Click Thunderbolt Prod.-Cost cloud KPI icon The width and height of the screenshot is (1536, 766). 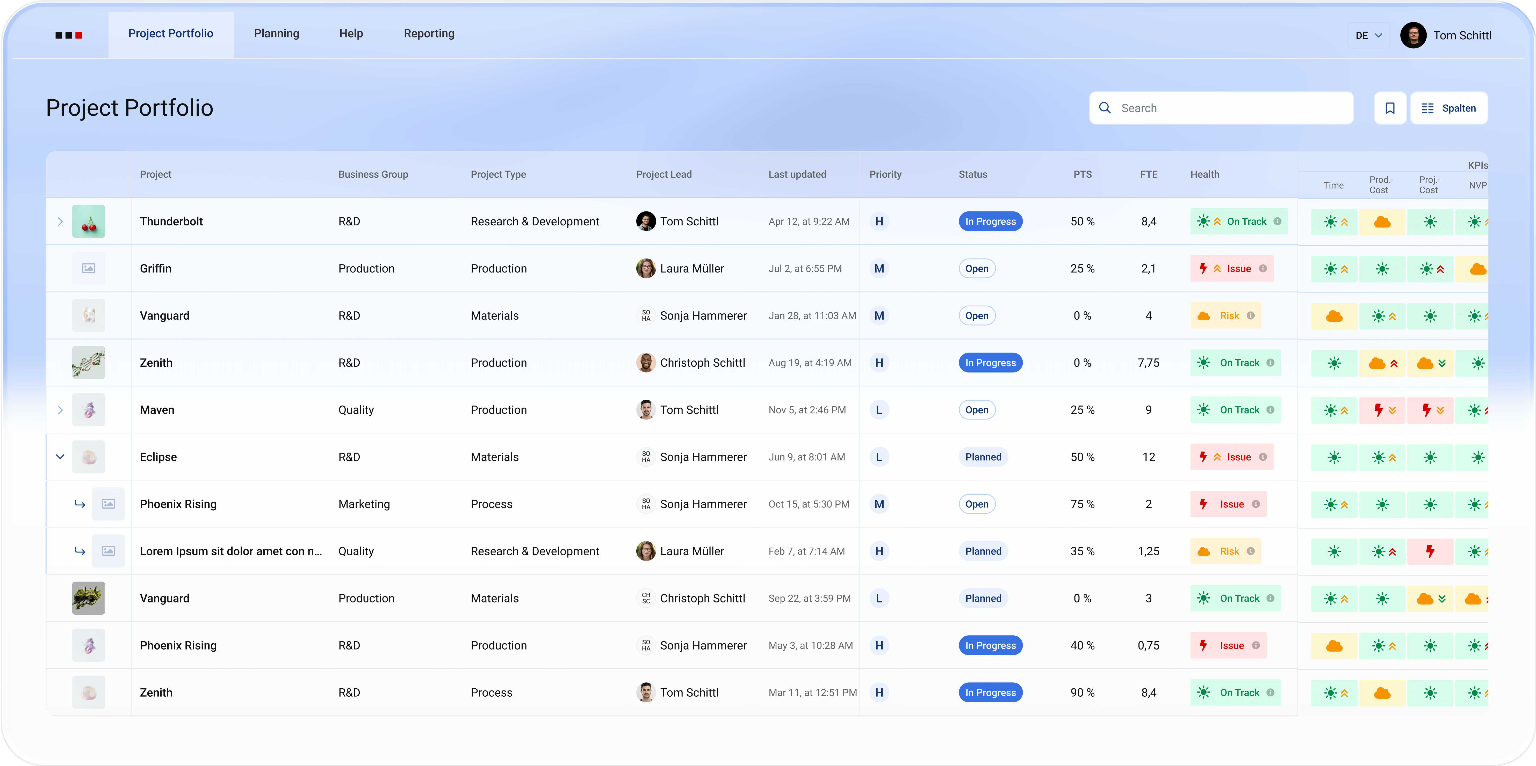1382,222
